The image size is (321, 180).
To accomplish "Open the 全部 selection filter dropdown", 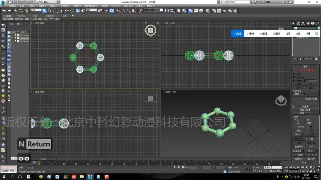I will (36, 11).
